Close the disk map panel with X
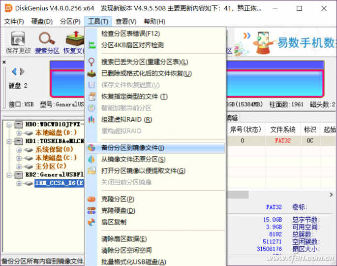 [x=4, y=62]
